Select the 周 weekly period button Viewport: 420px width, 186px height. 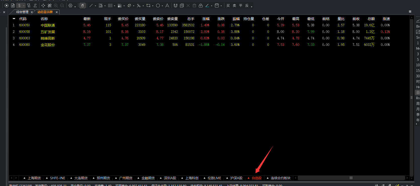tap(418, 104)
